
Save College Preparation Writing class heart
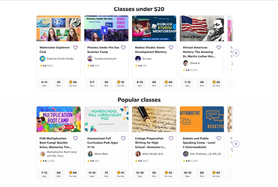pos(171,139)
